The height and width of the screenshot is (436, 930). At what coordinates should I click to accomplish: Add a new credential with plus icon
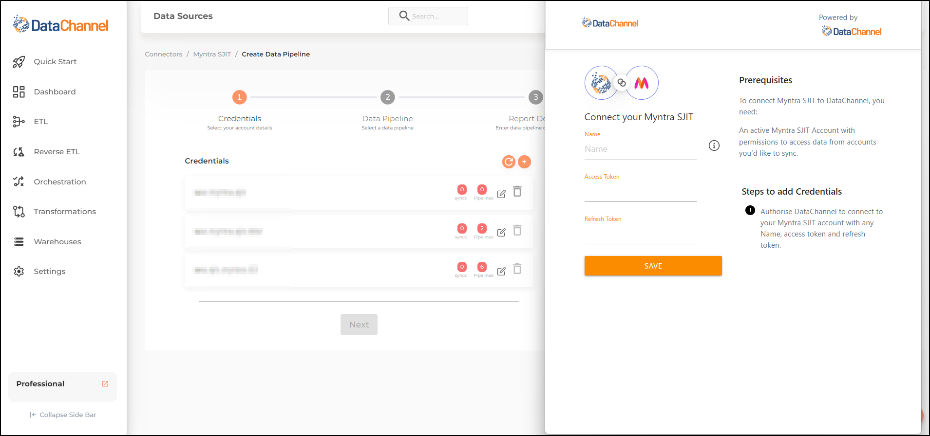pos(524,162)
